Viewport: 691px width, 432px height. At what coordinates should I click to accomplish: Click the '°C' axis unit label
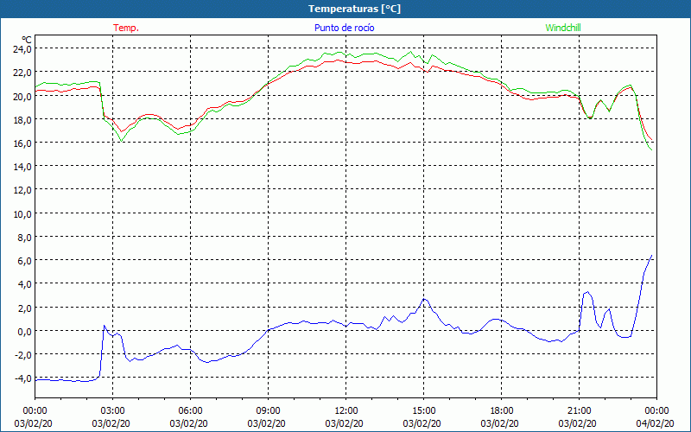pos(27,40)
